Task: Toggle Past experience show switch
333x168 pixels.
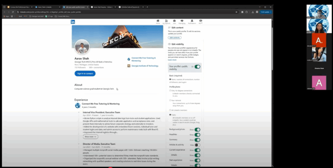Action: (x=197, y=161)
